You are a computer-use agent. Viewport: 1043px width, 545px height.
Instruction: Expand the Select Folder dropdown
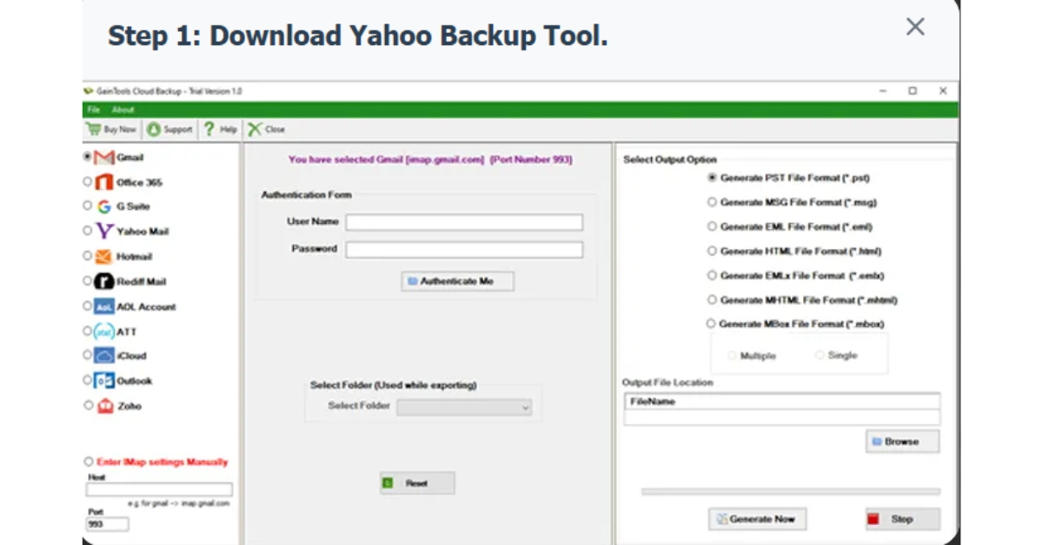(x=464, y=407)
